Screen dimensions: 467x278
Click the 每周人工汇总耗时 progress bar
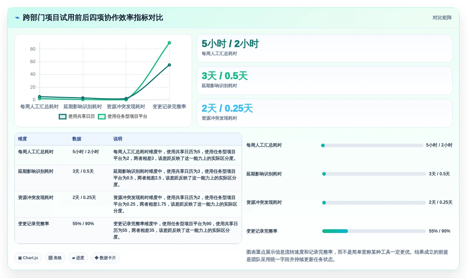point(372,145)
